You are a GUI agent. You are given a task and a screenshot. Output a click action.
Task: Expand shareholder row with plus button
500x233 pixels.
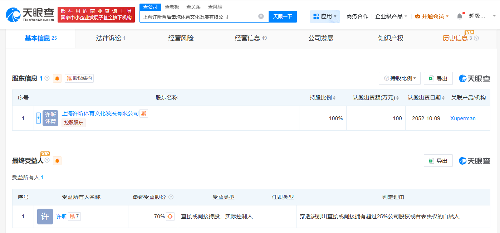(x=38, y=118)
